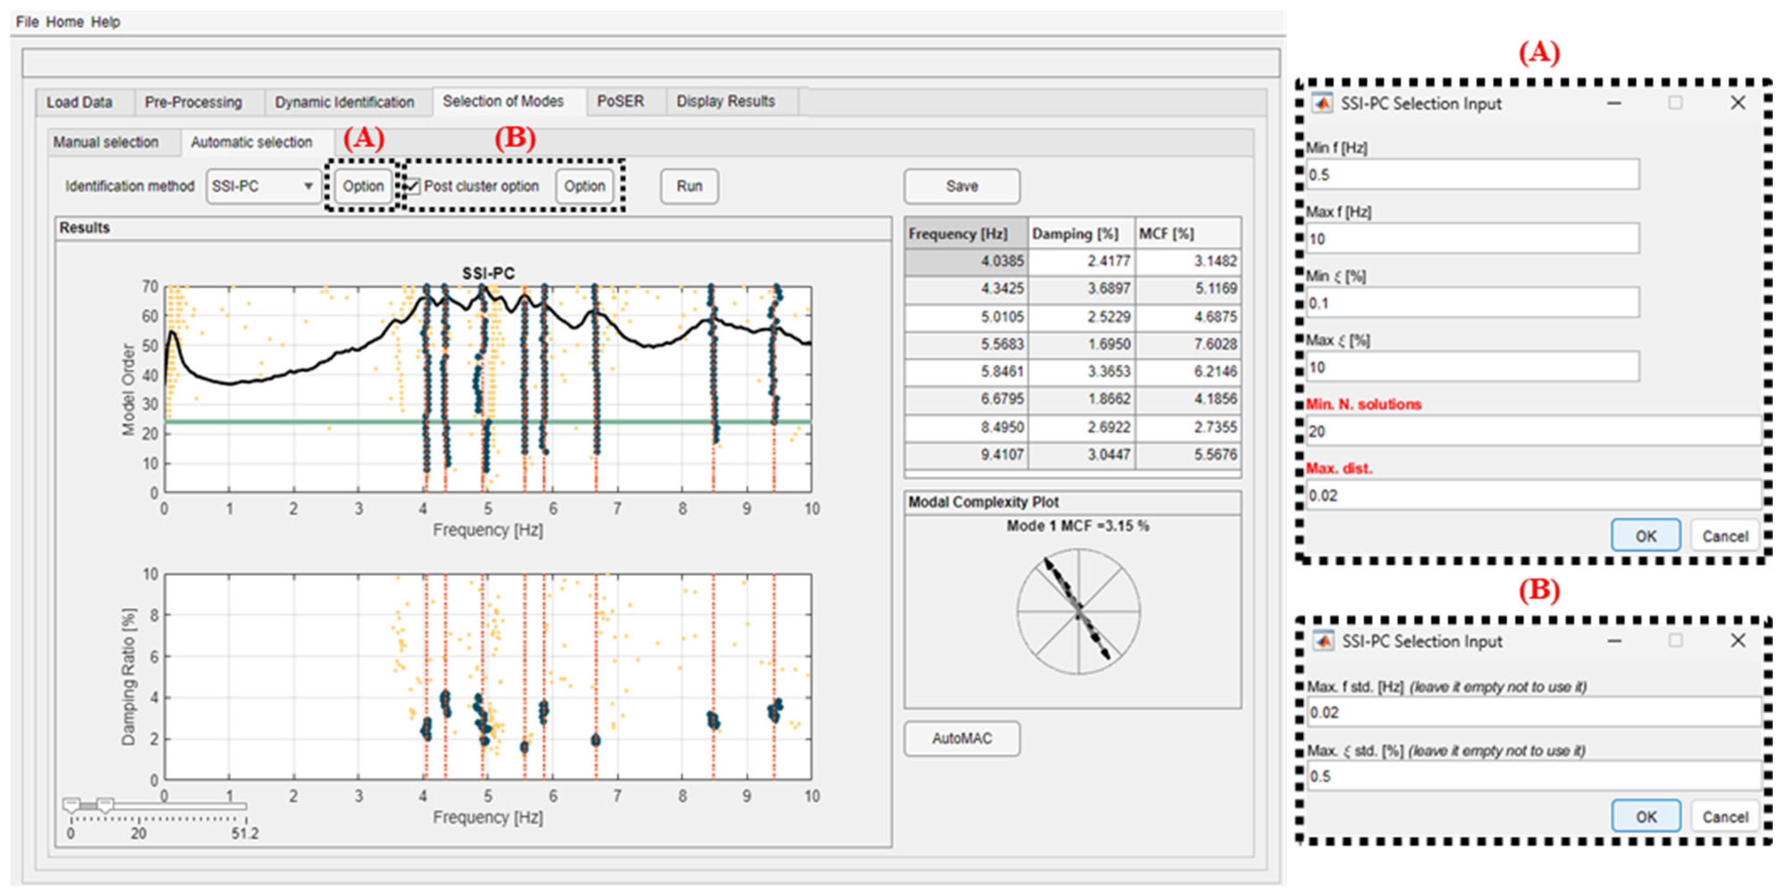Switch to the Dynamic Identification tab
This screenshot has height=894, width=1787.
(344, 102)
